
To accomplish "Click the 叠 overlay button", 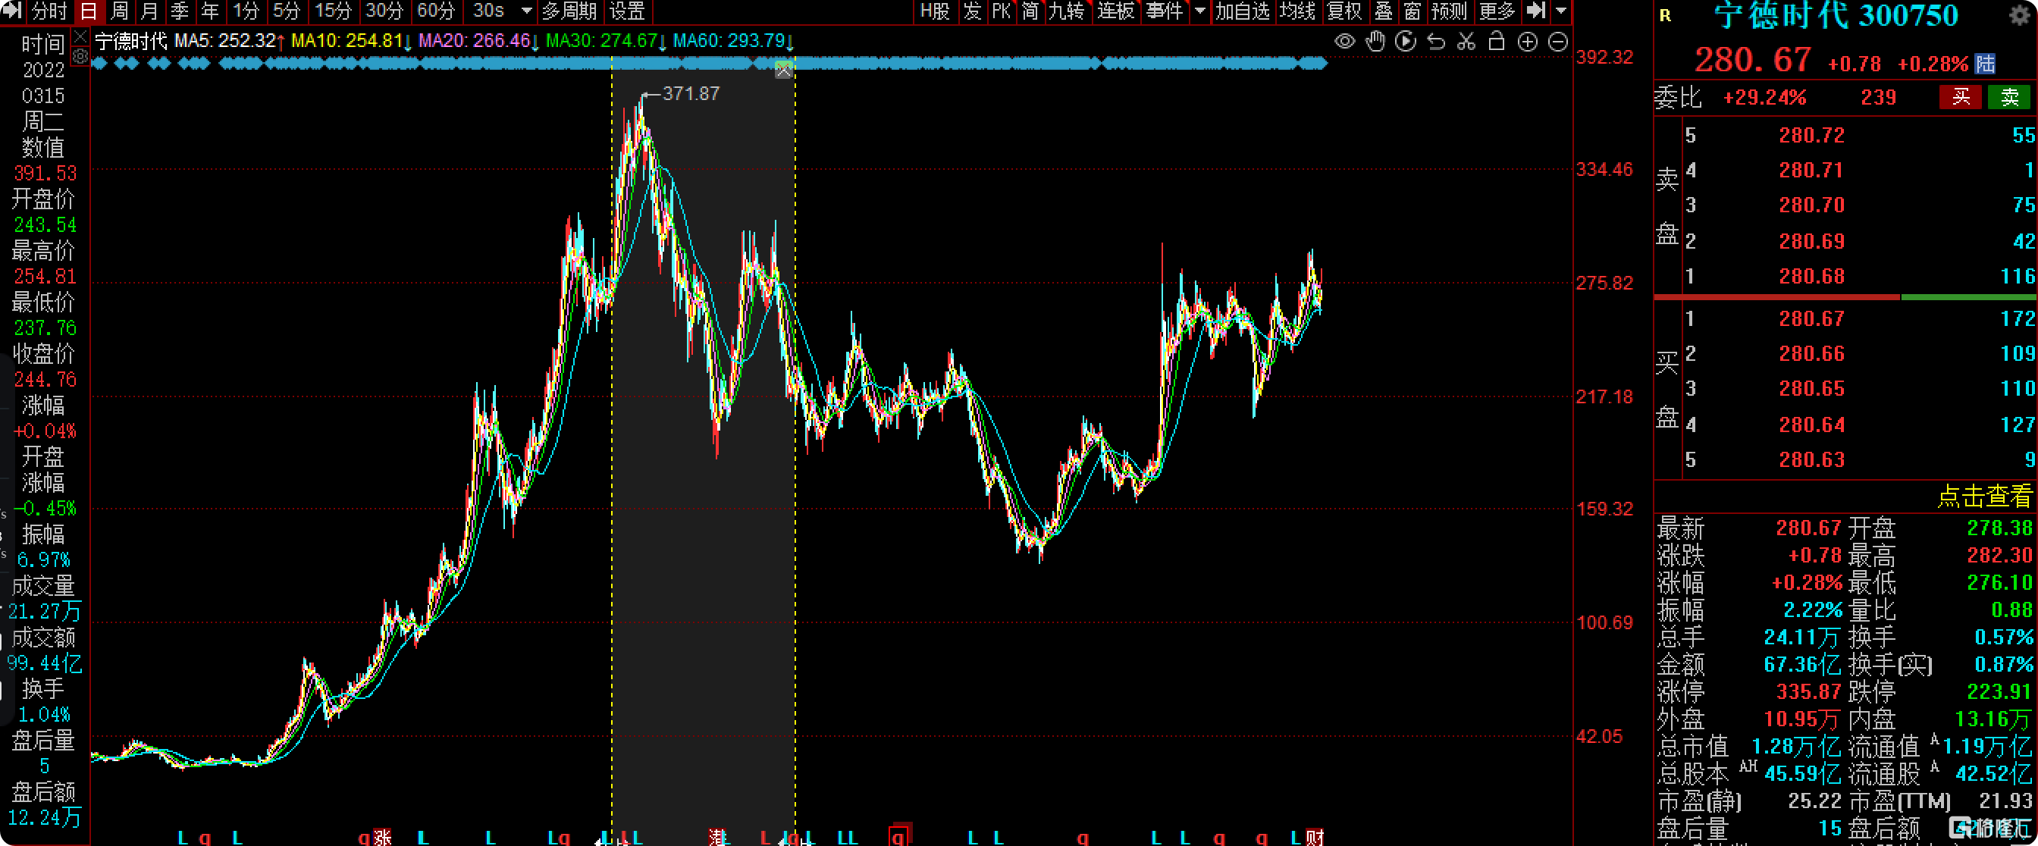I will tap(1384, 11).
